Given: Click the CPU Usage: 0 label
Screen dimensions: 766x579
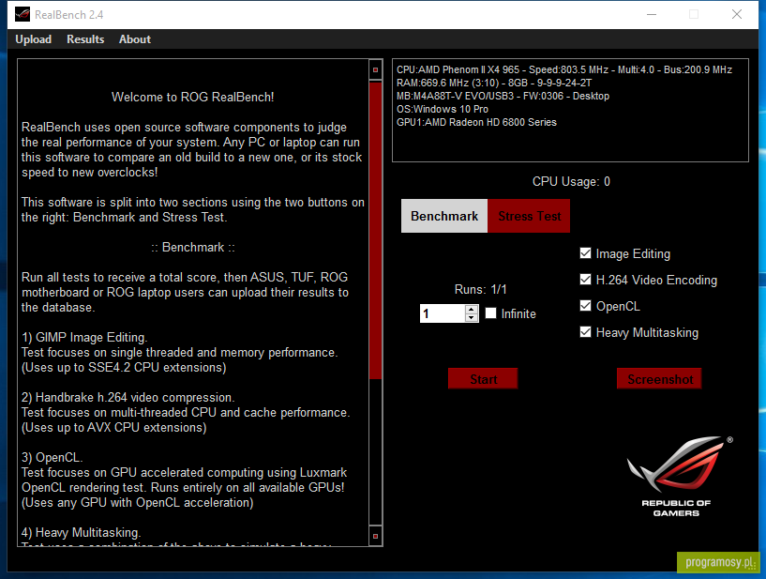Looking at the screenshot, I should [571, 181].
